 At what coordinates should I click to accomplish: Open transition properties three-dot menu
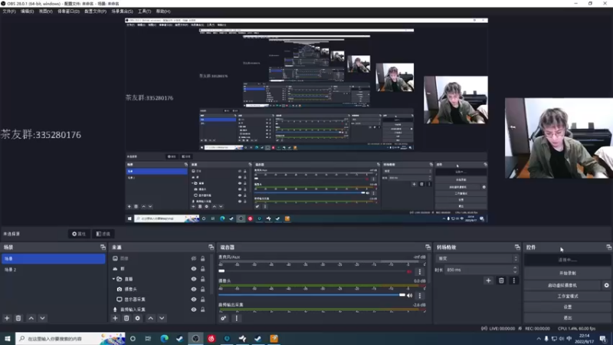(x=513, y=280)
